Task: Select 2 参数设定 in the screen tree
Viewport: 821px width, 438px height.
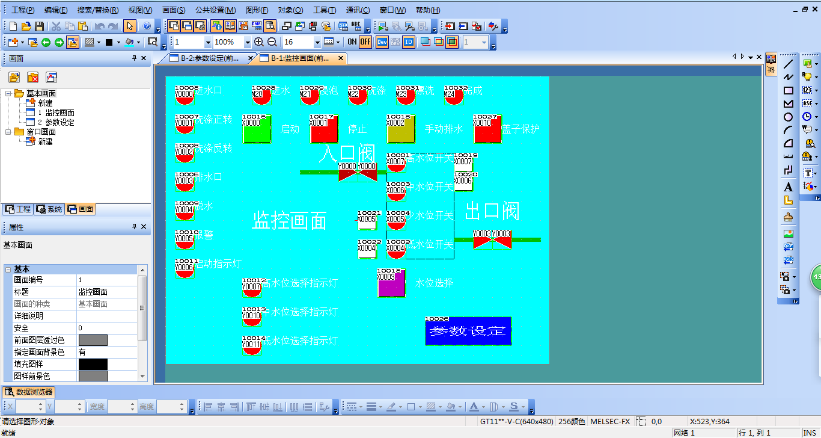Action: click(x=56, y=122)
